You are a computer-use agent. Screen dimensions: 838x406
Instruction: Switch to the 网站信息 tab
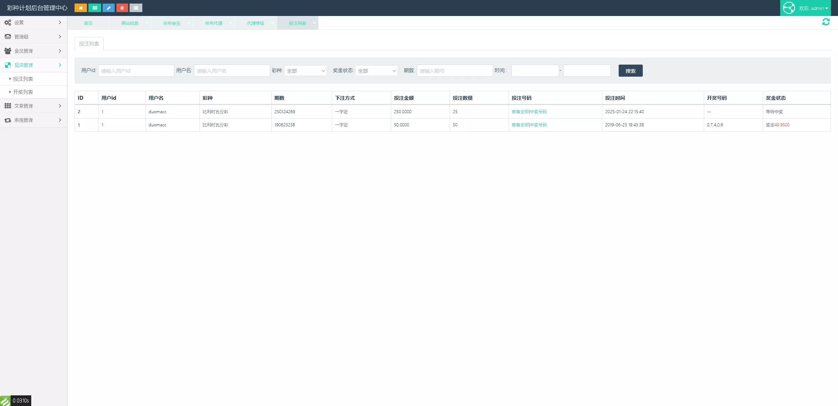130,23
